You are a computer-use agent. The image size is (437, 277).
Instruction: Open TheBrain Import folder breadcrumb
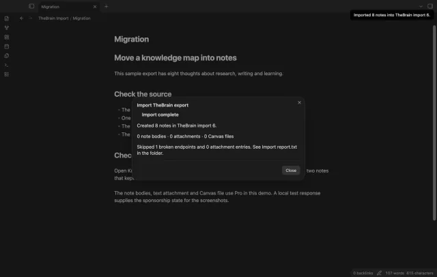click(53, 18)
